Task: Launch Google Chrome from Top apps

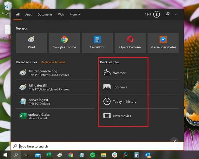Action: [x=64, y=43]
